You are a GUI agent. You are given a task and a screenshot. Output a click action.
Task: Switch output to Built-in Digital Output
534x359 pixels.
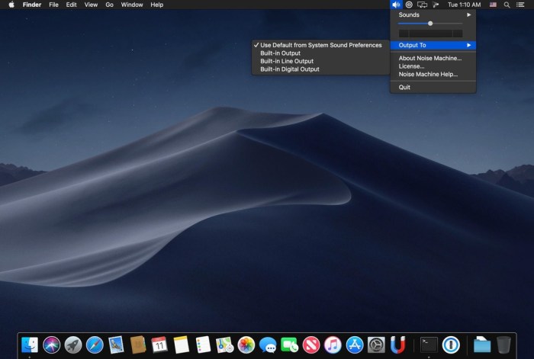click(x=289, y=69)
